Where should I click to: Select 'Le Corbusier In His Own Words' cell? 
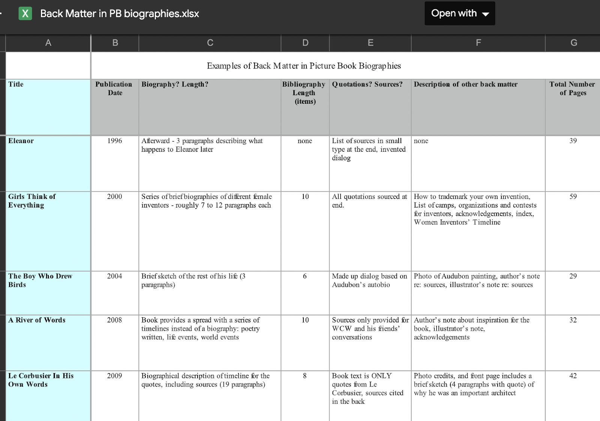coord(48,396)
